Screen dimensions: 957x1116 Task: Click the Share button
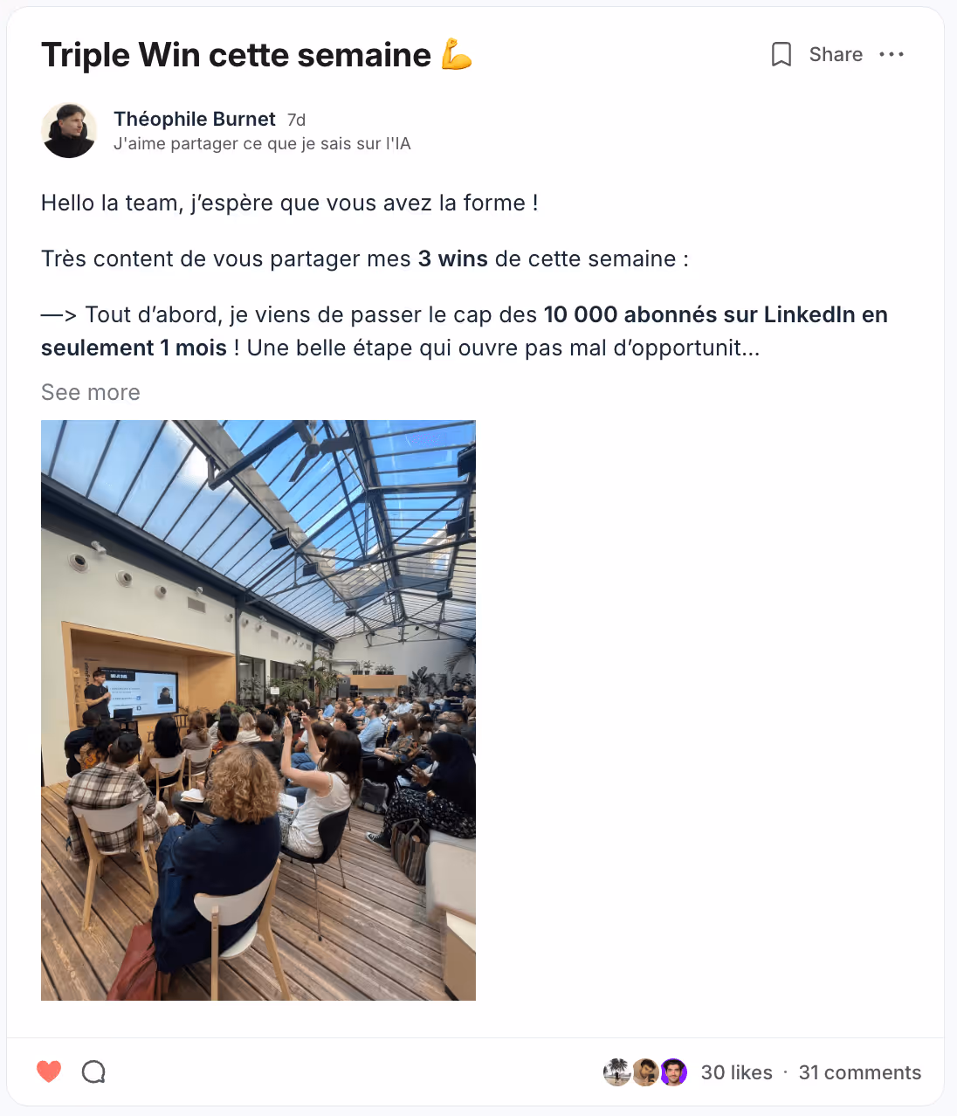[836, 54]
